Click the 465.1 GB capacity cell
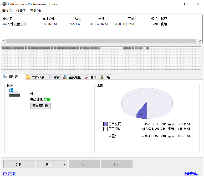 click(x=76, y=24)
